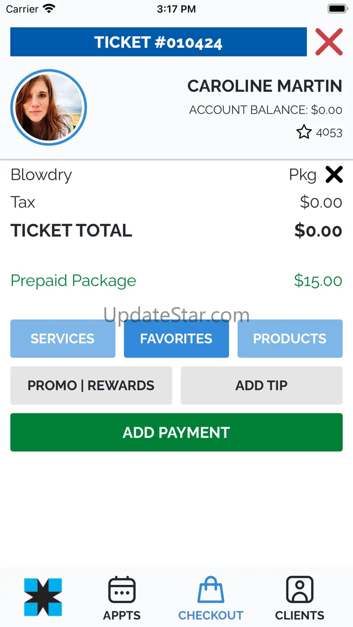Switch to the SERVICES tab
353x627 pixels.
62,339
